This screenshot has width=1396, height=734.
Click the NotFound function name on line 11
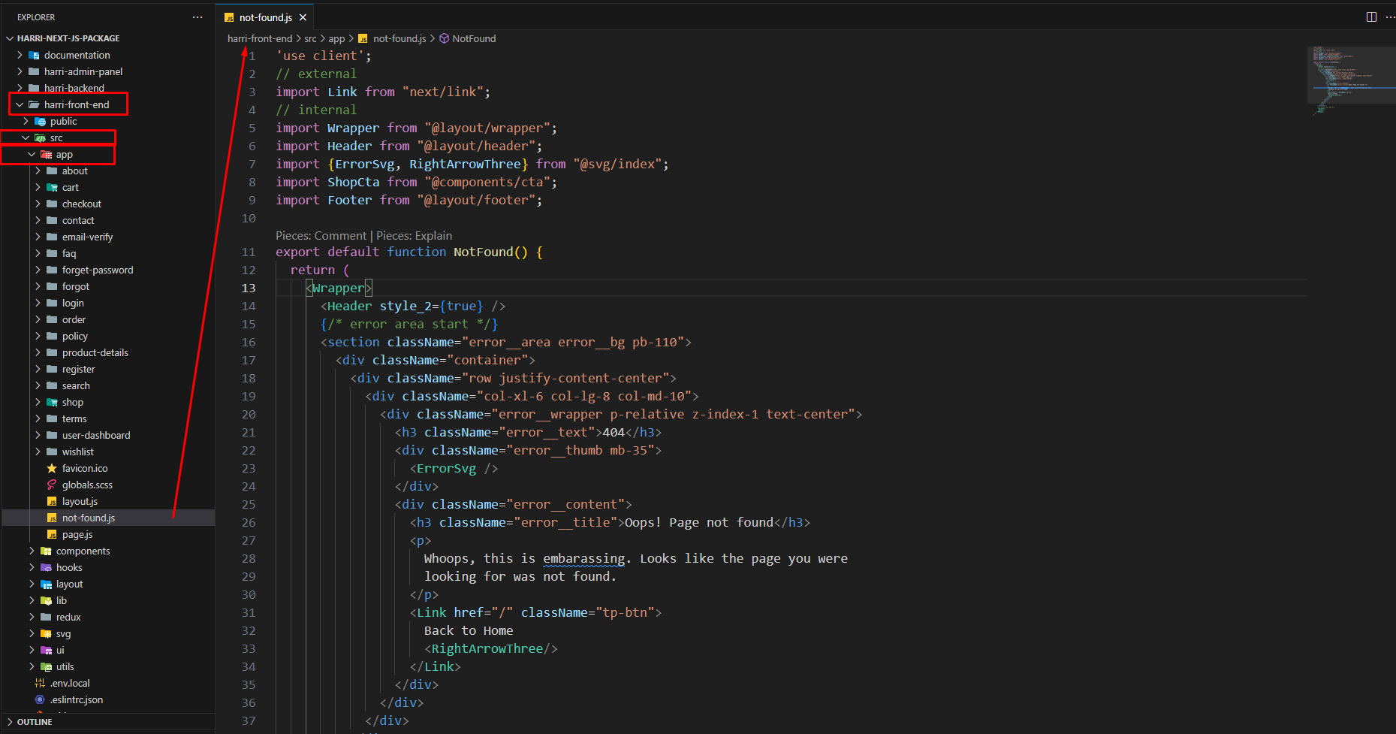pyautogui.click(x=483, y=252)
